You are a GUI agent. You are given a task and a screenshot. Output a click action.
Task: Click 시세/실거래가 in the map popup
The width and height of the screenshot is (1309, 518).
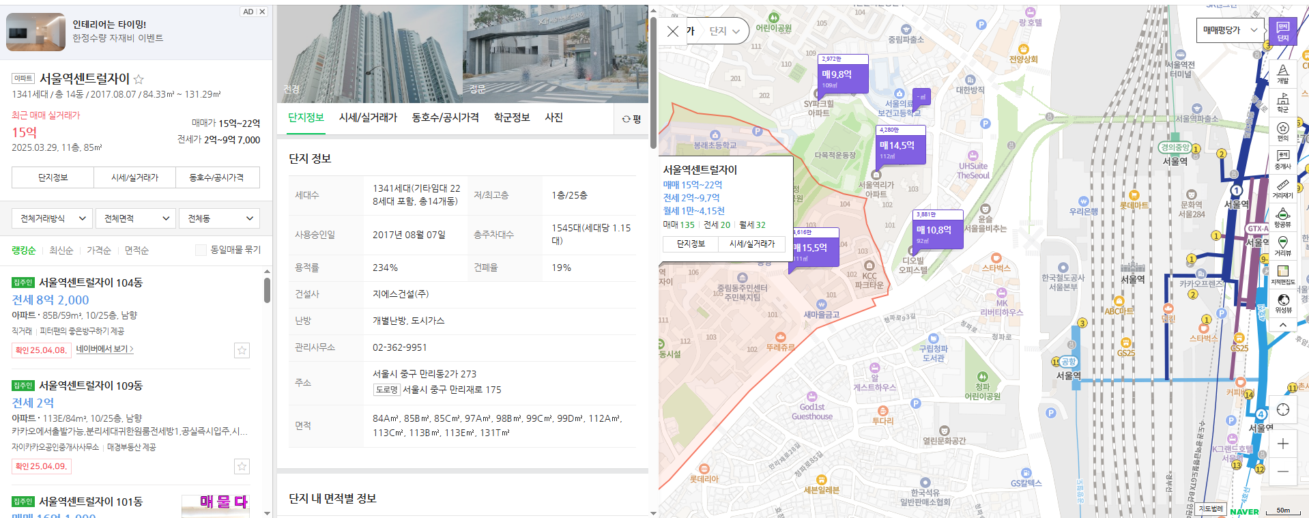coord(752,244)
